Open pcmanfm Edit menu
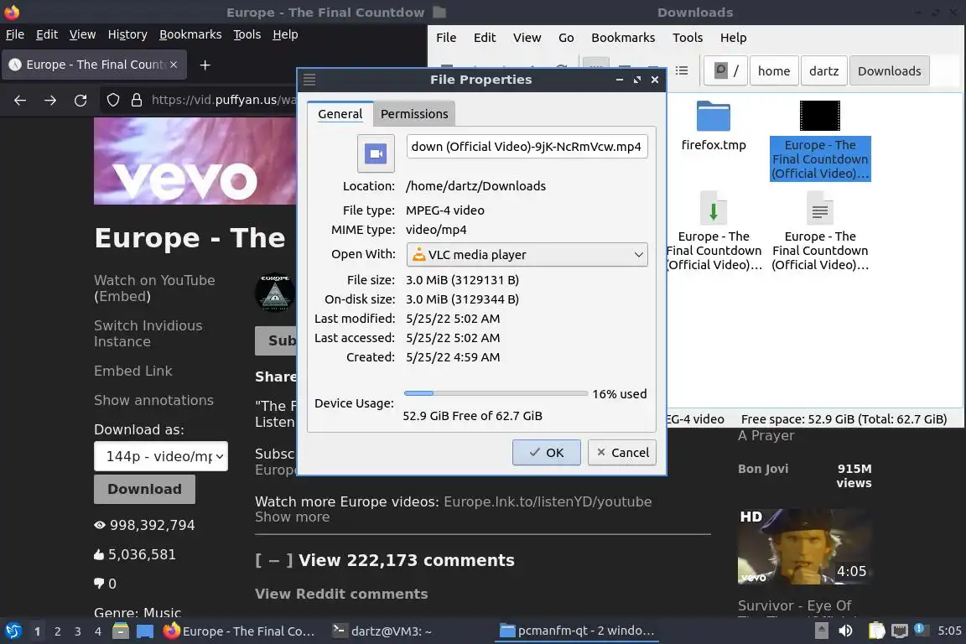The width and height of the screenshot is (966, 644). 485,38
